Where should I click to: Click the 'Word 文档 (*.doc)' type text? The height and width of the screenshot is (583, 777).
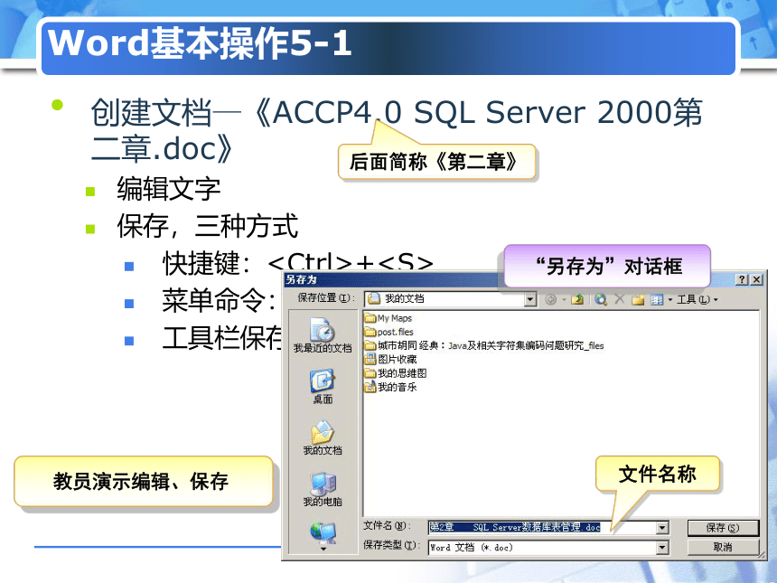(x=472, y=548)
